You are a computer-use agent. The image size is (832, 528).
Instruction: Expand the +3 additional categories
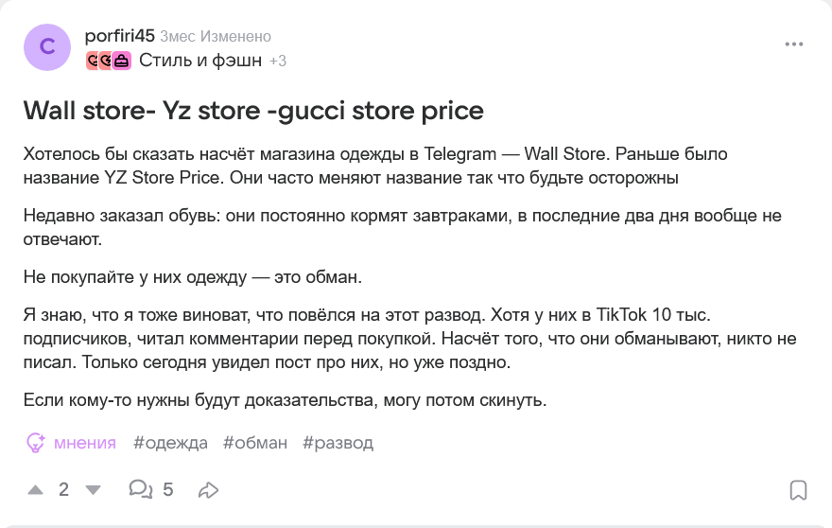pyautogui.click(x=278, y=61)
